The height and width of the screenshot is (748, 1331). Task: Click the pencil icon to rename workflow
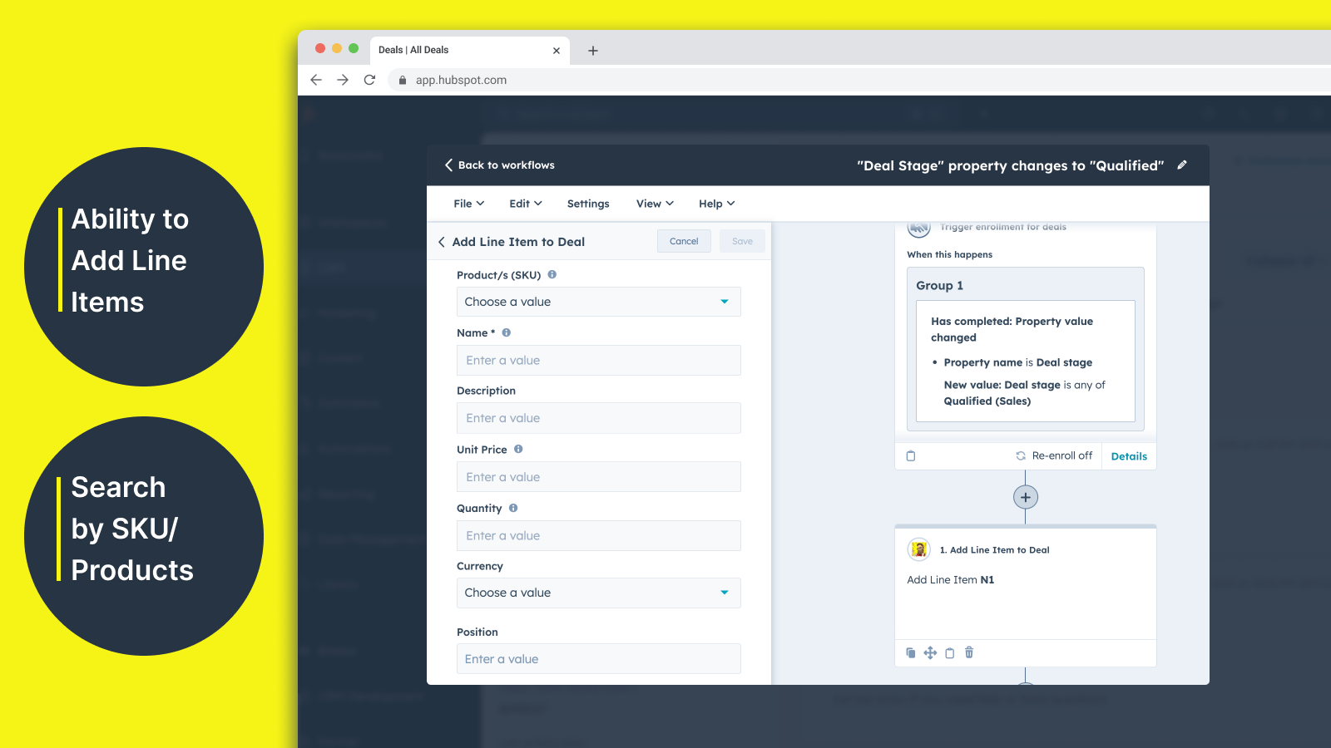coord(1182,165)
